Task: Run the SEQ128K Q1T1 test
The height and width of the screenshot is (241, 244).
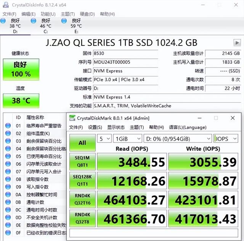Action: [x=82, y=181]
